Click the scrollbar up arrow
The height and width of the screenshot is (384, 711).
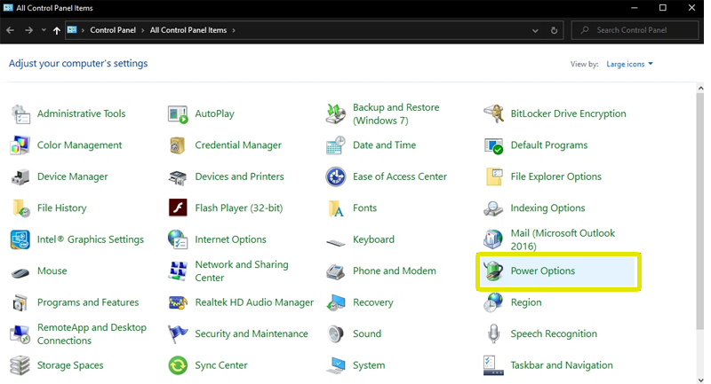pyautogui.click(x=700, y=88)
